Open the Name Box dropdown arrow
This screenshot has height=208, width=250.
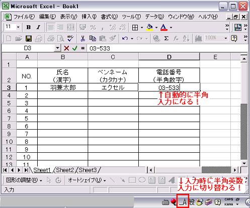click(57, 48)
